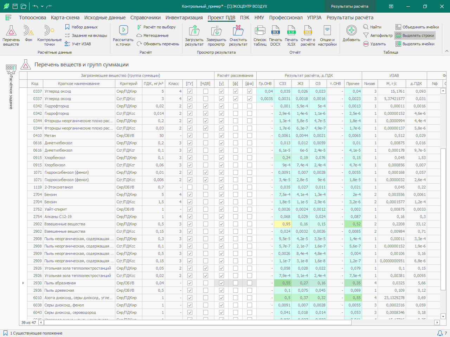
Task: Open notifications bell in status bar
Action: pyautogui.click(x=440, y=333)
